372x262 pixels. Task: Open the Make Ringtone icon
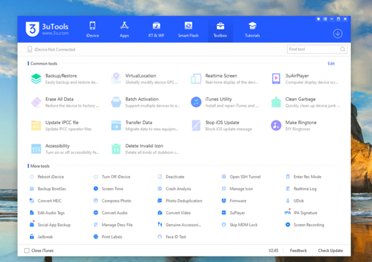[x=276, y=125]
